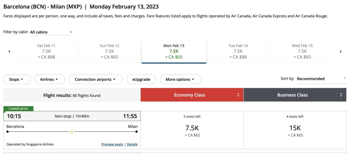Expand the Stops filter
This screenshot has width=350, height=154.
coord(17,79)
